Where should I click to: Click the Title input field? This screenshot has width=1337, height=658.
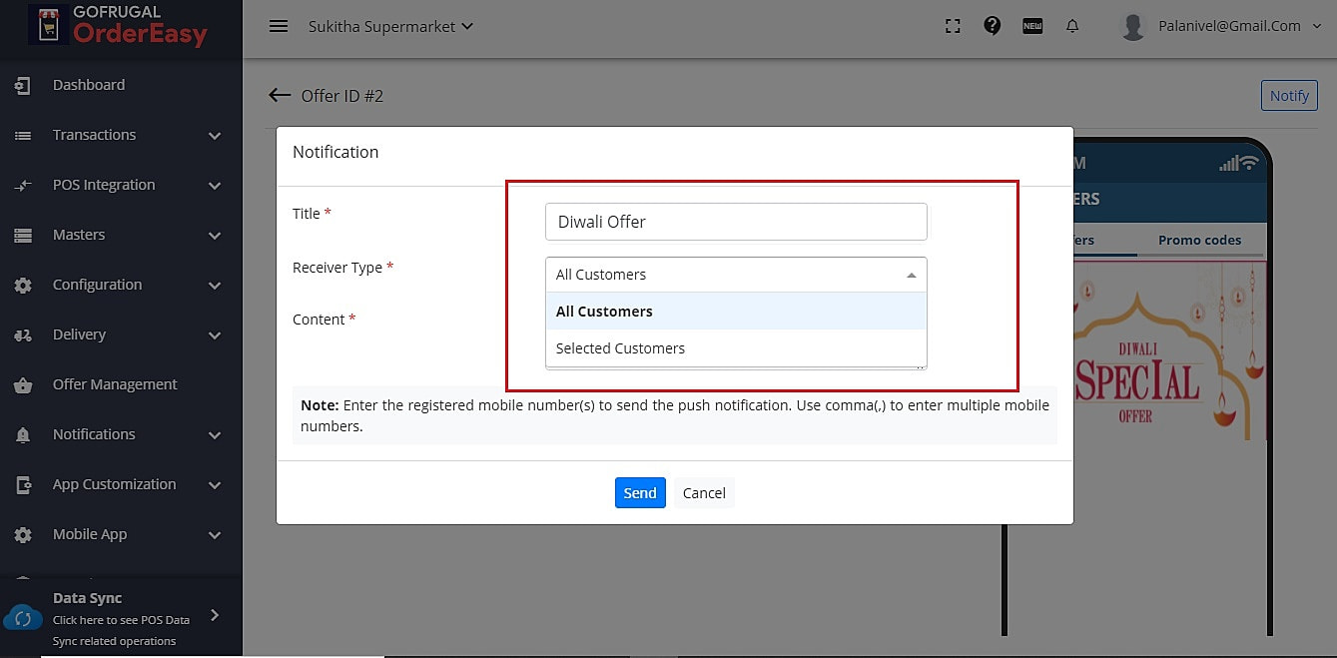[736, 222]
